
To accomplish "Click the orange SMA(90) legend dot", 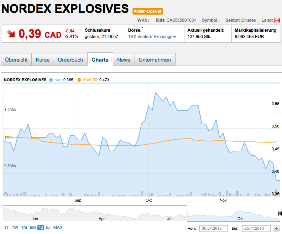I will (x=79, y=80).
